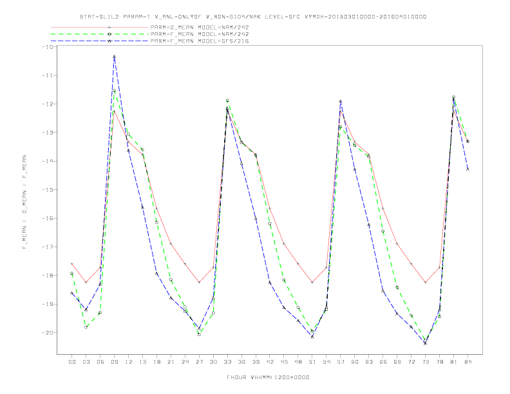This screenshot has height=394, width=510.
Task: Click the x-axis tick label 48
Action: (298, 362)
